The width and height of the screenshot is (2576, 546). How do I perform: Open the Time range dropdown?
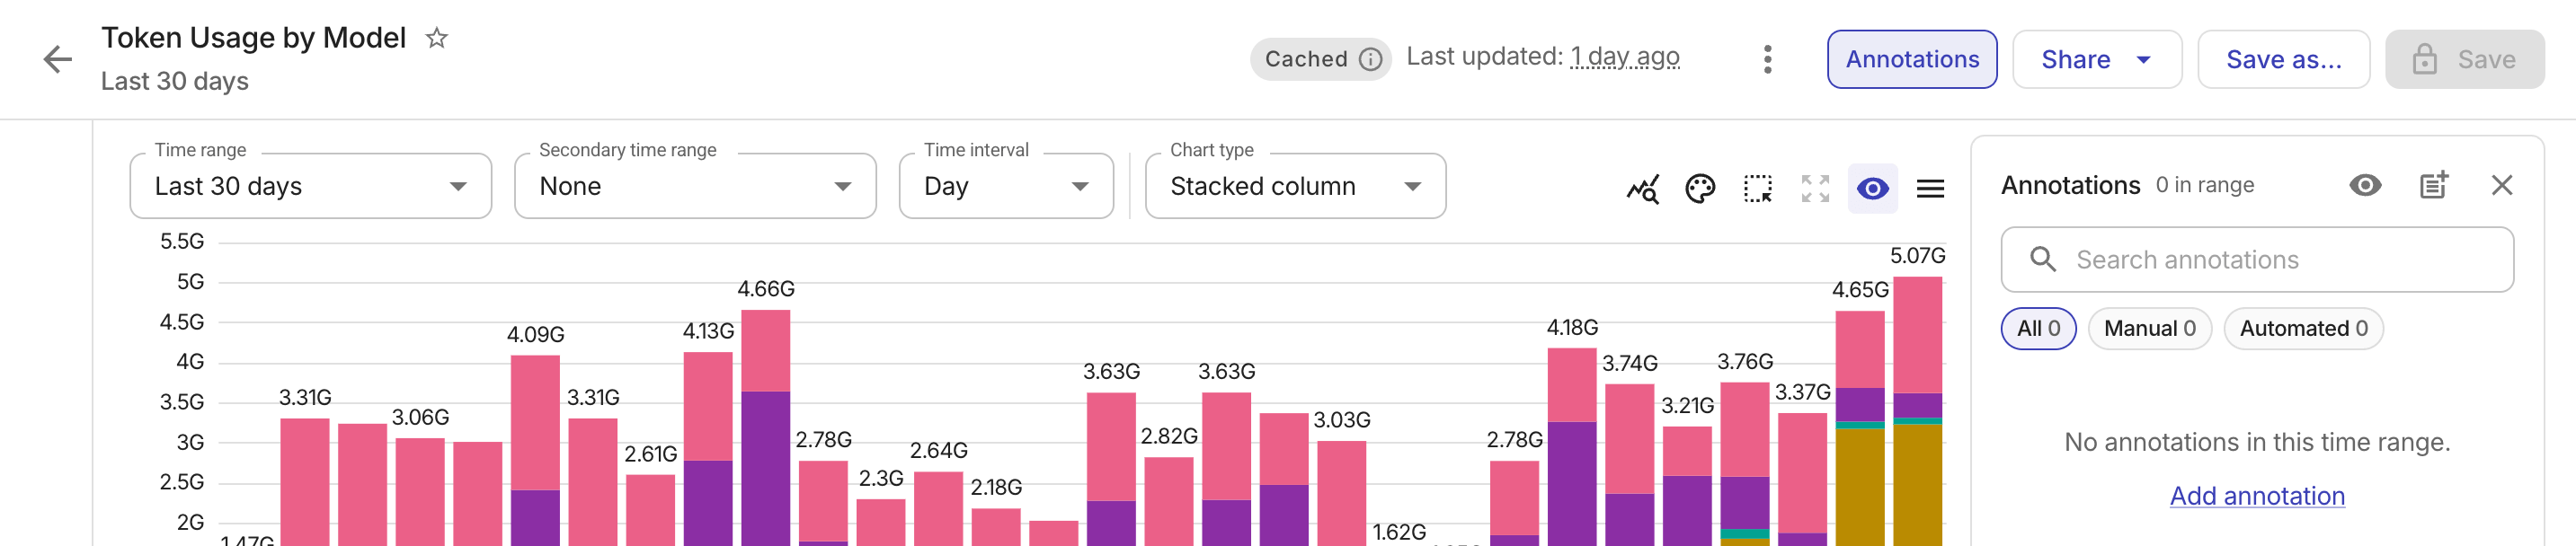[310, 186]
